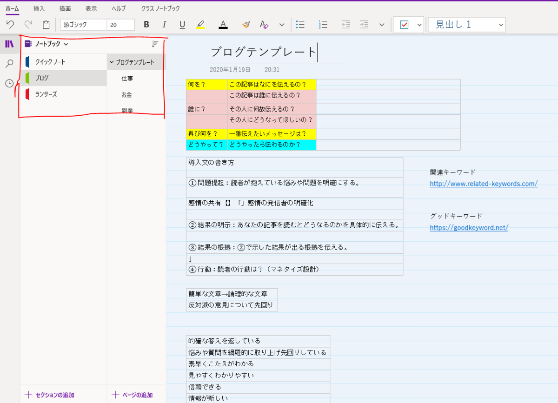The image size is (558, 403).
Task: Click the page title ブログテンプレート
Action: (x=263, y=52)
